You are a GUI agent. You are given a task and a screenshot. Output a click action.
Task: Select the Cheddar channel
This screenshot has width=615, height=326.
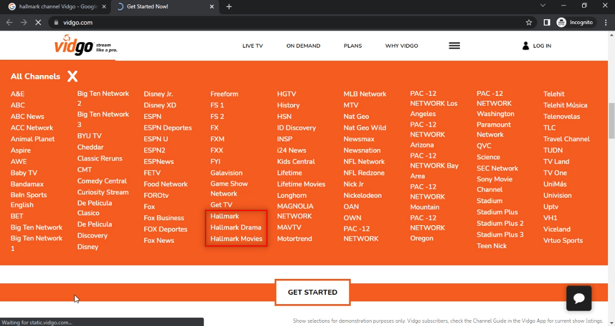(x=90, y=147)
